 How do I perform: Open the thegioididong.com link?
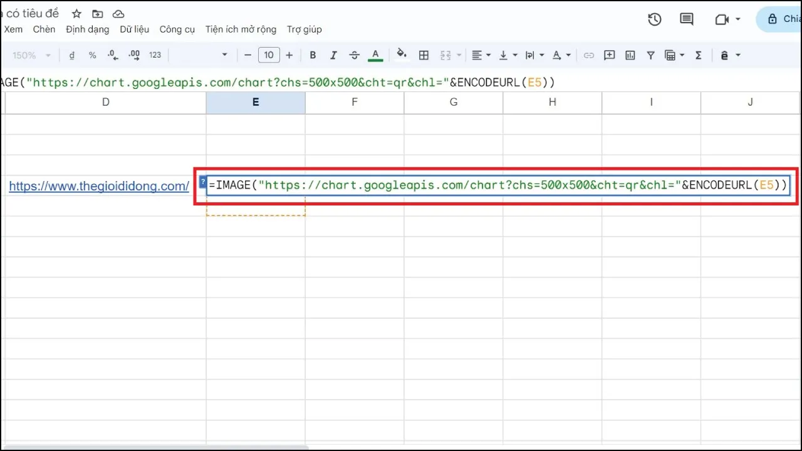[99, 186]
